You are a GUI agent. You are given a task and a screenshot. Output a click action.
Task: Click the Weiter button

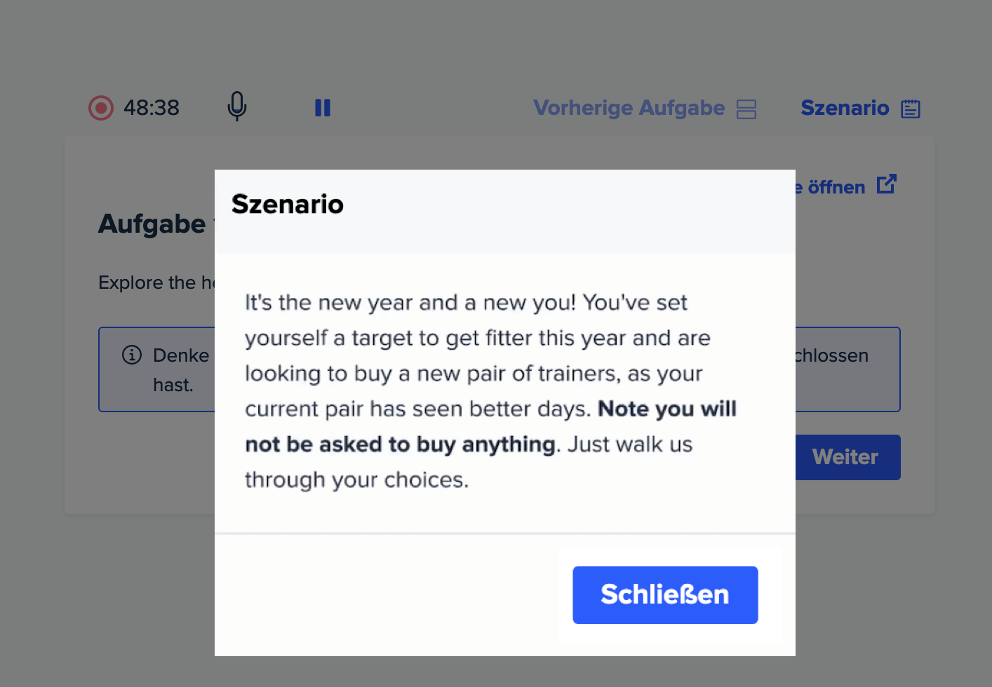point(847,457)
